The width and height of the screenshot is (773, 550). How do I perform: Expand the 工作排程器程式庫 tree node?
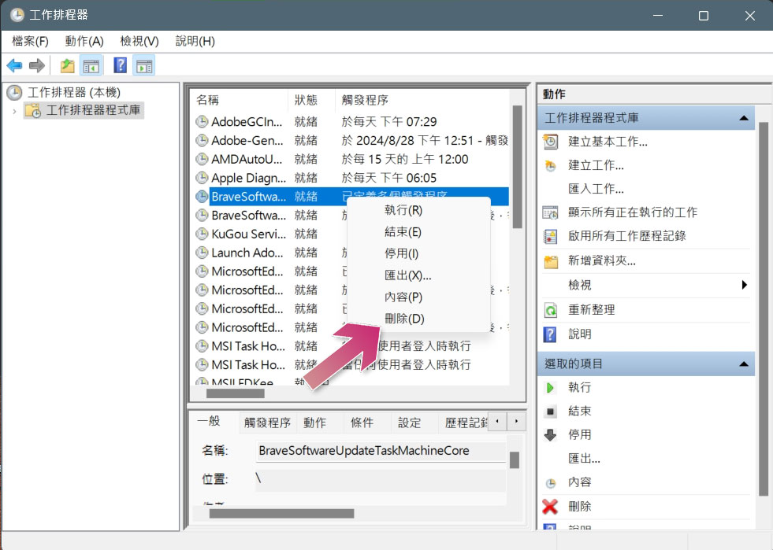[14, 111]
